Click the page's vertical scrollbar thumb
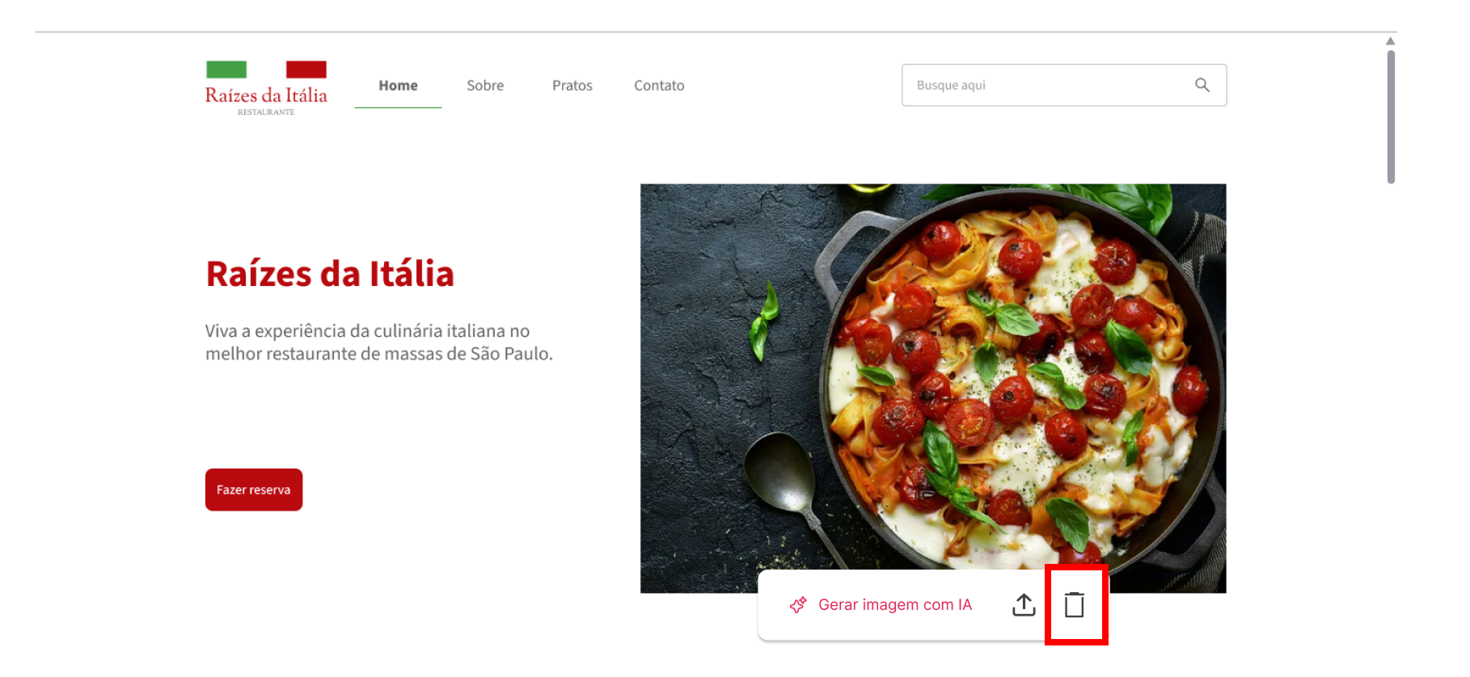Viewport: 1470px width, 677px height. 1391,117
